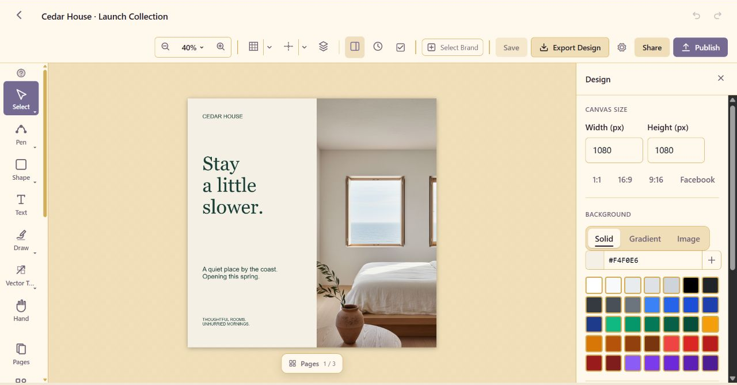Switch background to Image tab
The image size is (737, 385).
point(689,239)
